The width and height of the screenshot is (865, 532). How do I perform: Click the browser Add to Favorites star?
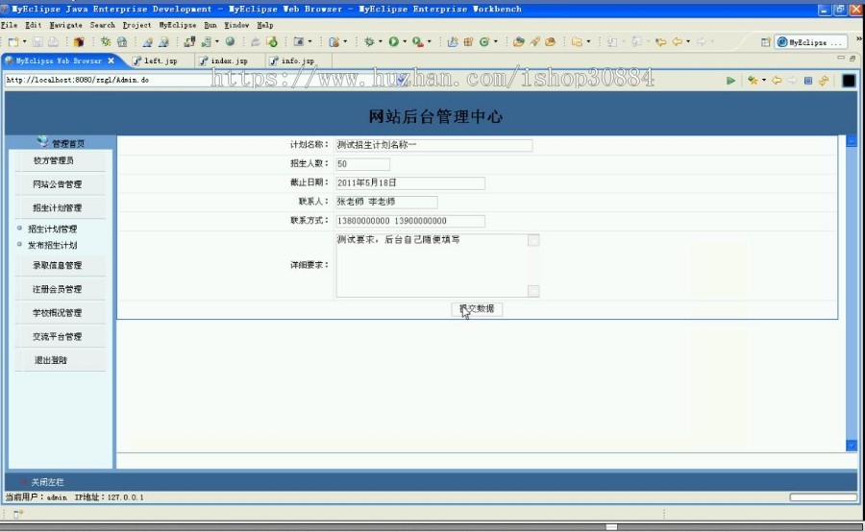pyautogui.click(x=753, y=81)
